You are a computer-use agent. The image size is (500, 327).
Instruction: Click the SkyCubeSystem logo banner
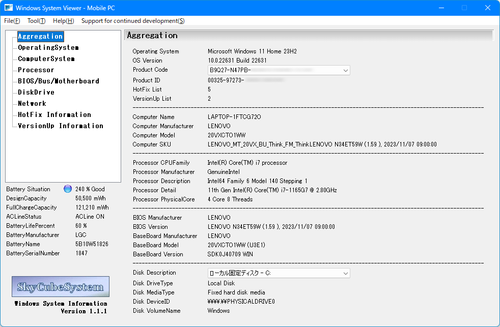[61, 286]
